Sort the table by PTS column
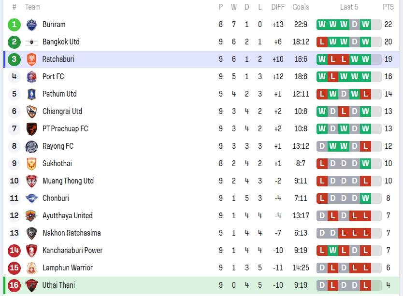This screenshot has width=403, height=296. pyautogui.click(x=388, y=7)
